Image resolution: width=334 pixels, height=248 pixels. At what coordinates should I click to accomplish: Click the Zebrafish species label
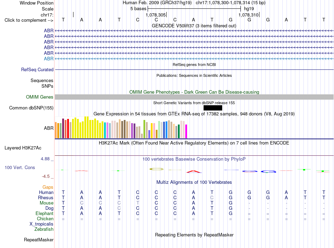(x=44, y=229)
